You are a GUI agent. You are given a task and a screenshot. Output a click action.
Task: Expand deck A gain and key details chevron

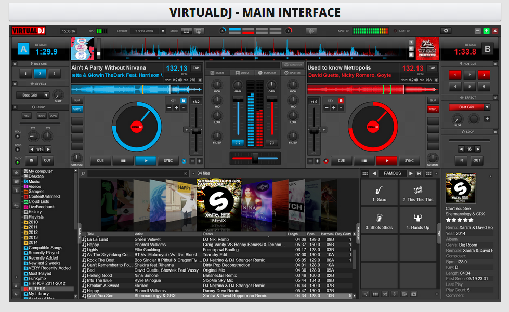[200, 80]
